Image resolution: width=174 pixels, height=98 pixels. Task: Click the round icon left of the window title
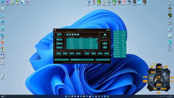coord(55,30)
